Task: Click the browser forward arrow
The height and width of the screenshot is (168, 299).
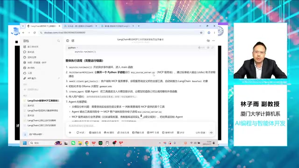Action: point(29,33)
